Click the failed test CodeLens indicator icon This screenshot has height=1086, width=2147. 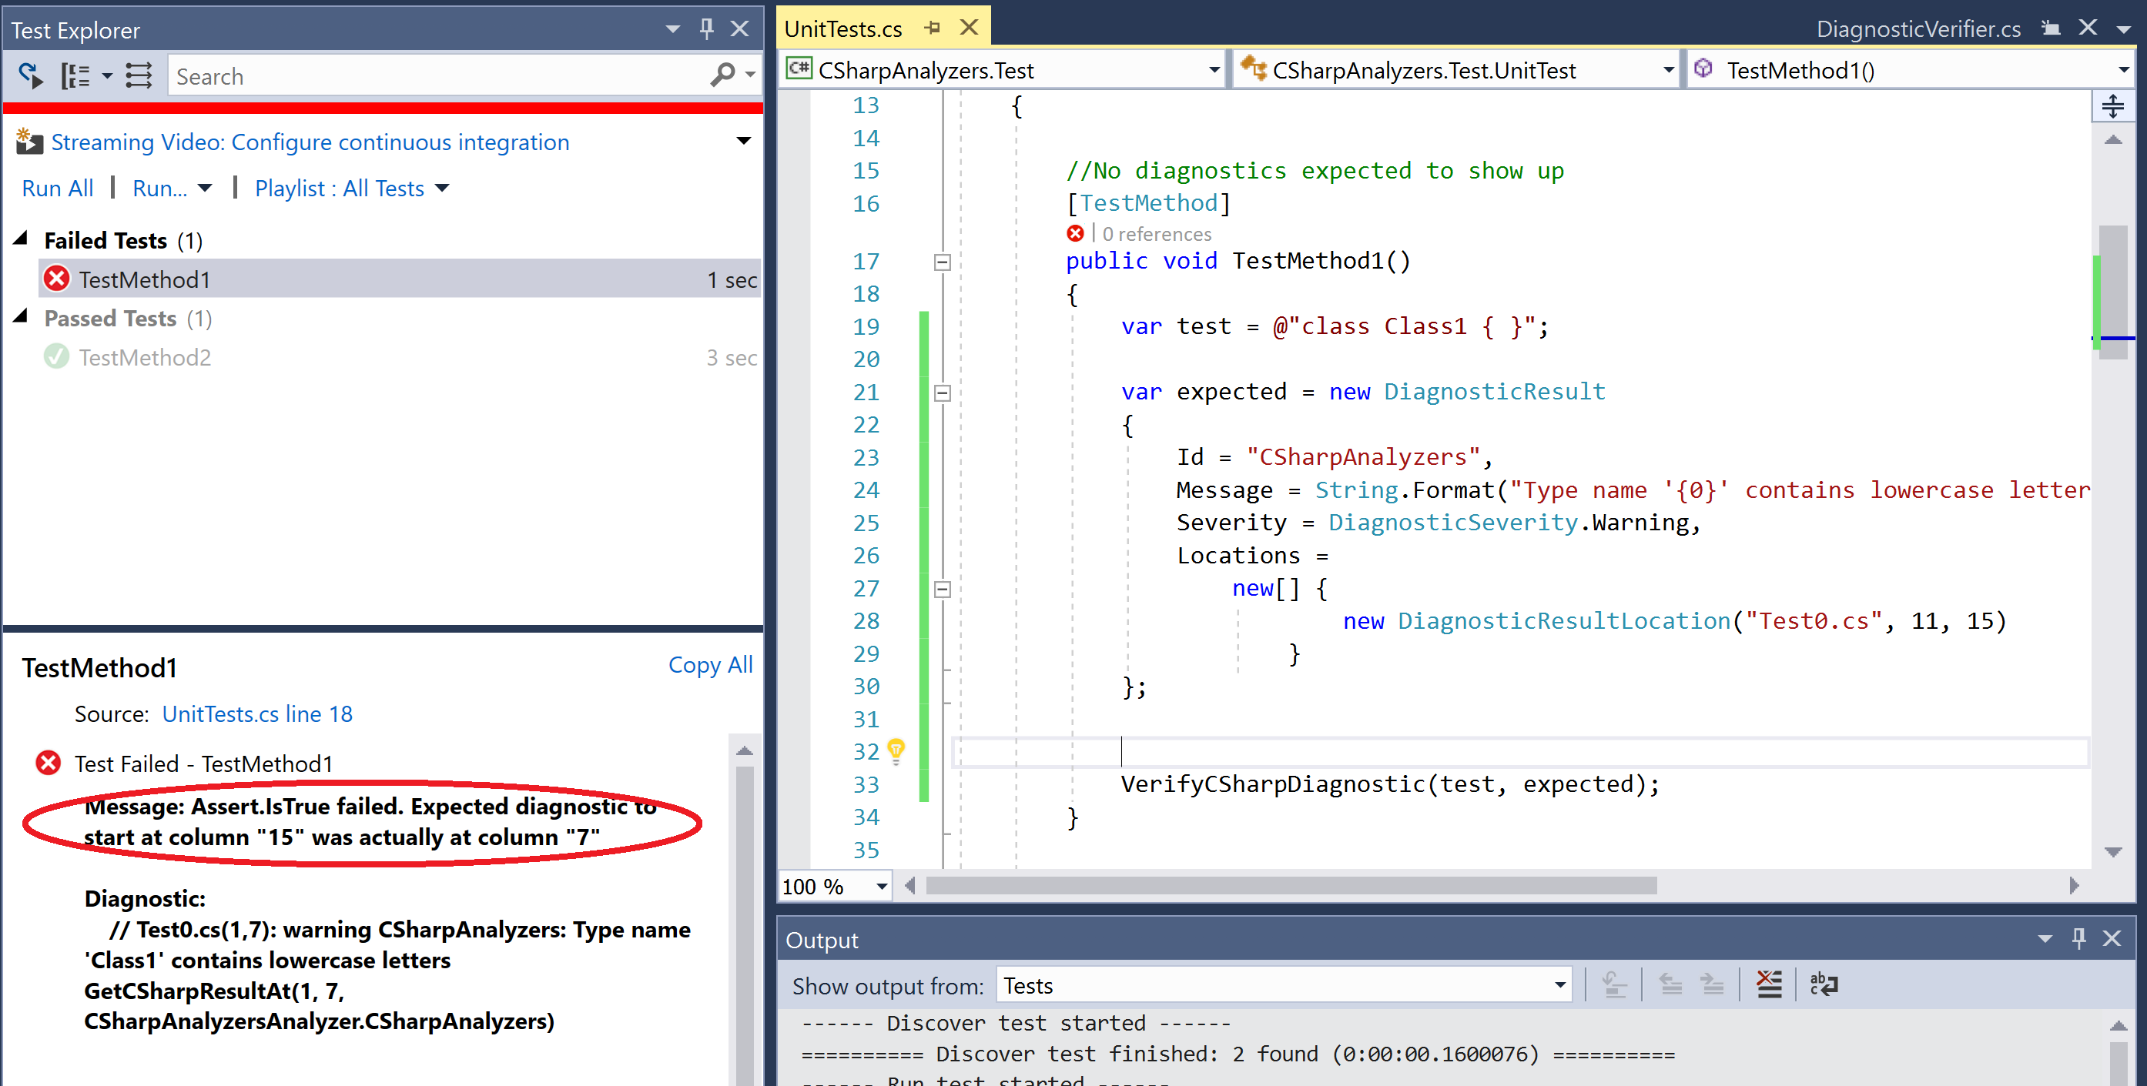(x=1075, y=233)
